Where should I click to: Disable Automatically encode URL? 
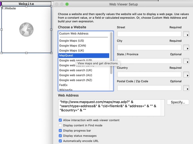[60, 141]
